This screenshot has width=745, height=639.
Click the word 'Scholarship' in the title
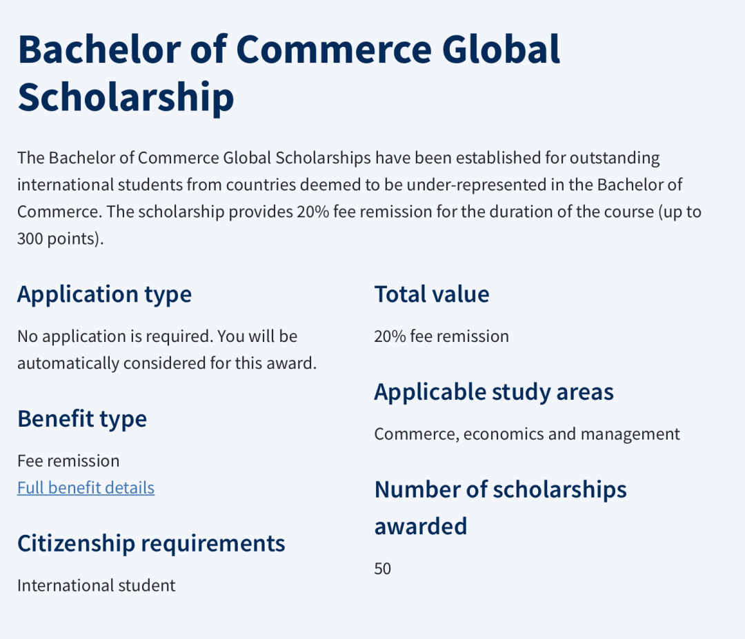(126, 97)
